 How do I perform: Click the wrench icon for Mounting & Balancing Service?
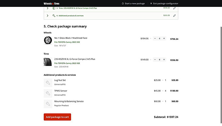48,104
